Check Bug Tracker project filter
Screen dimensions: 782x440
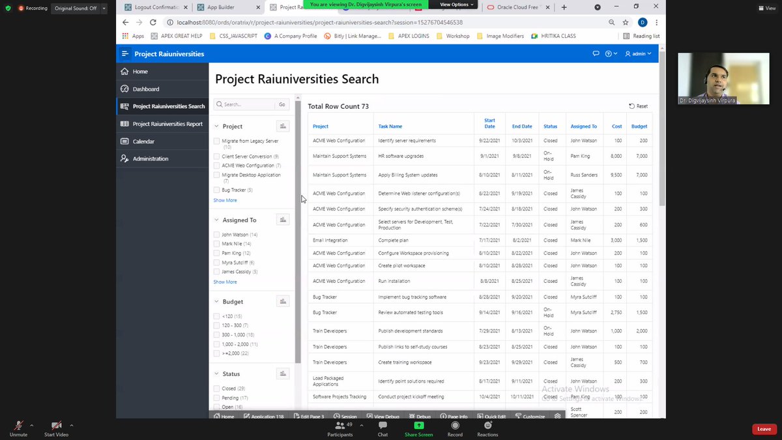216,190
